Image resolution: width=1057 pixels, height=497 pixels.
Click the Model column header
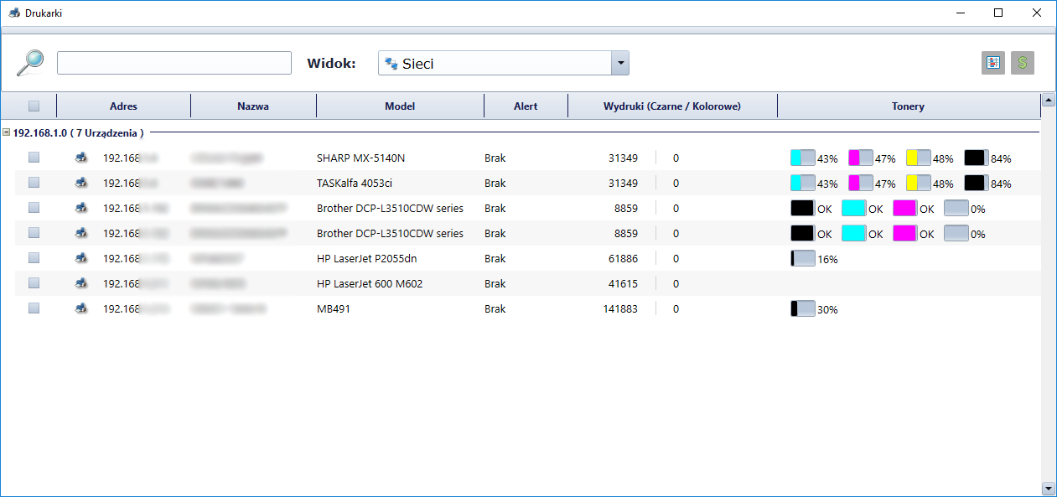pos(400,105)
